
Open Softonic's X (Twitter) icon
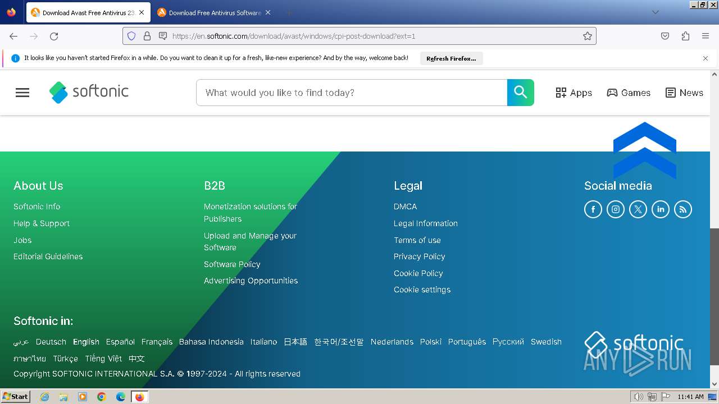[x=638, y=209]
